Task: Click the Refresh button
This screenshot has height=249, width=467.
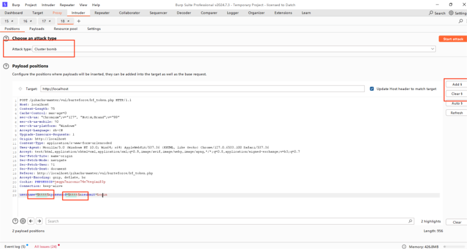Action: click(457, 113)
